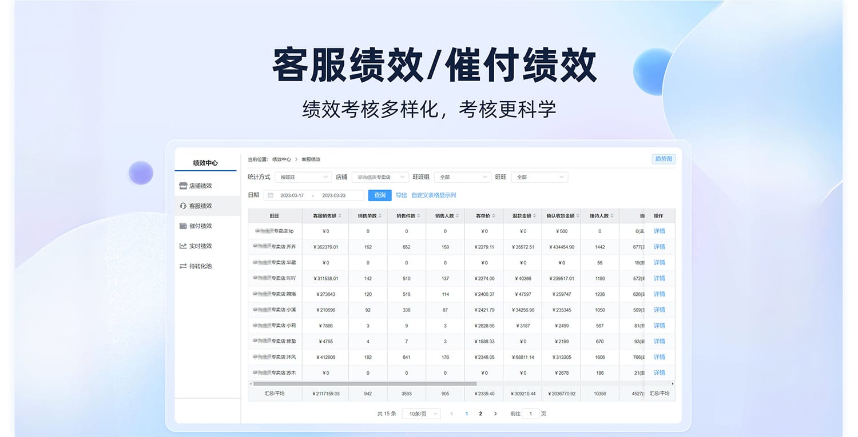Sort by 销售单数 column sort icon
Viewport: 858px width, 437px height.
(379, 216)
